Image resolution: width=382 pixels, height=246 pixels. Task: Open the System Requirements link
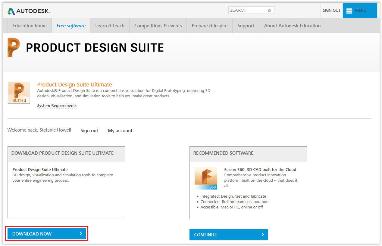[x=57, y=106]
